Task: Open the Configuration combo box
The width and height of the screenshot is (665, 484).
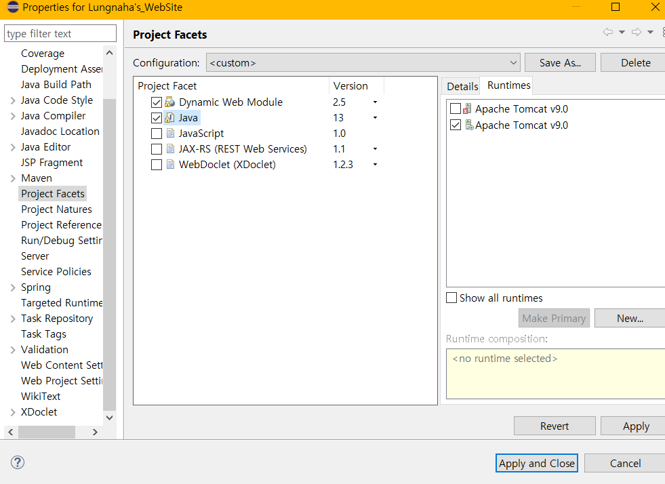Action: [363, 63]
